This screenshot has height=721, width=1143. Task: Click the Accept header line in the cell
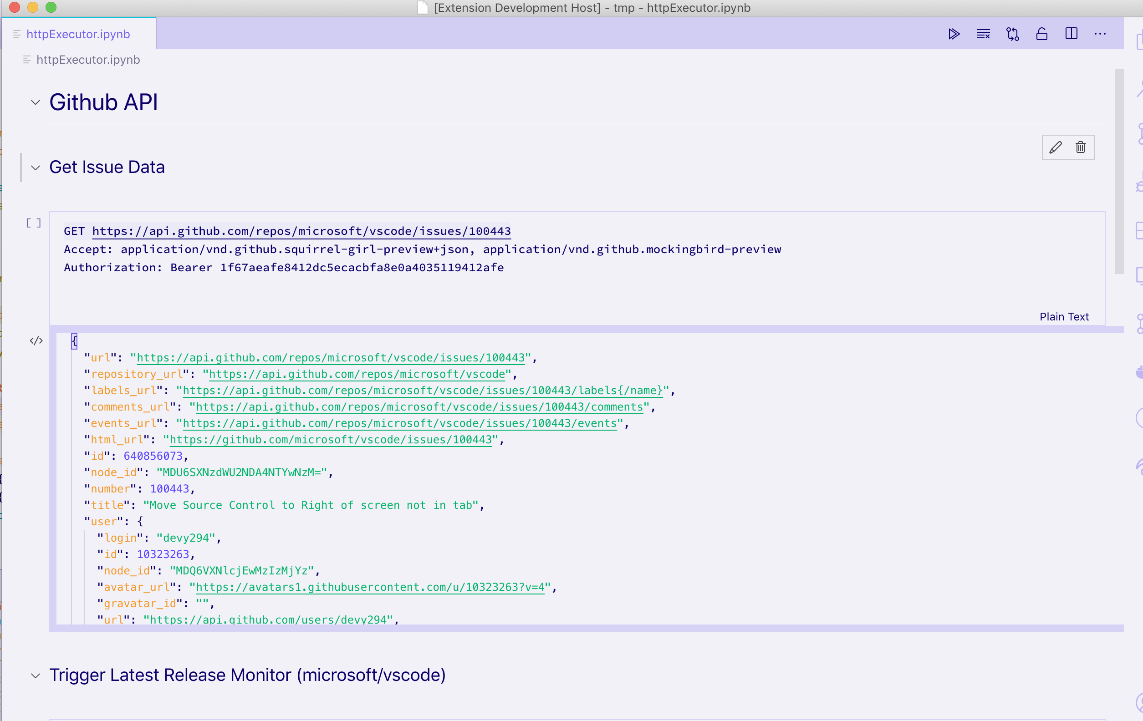(x=423, y=249)
